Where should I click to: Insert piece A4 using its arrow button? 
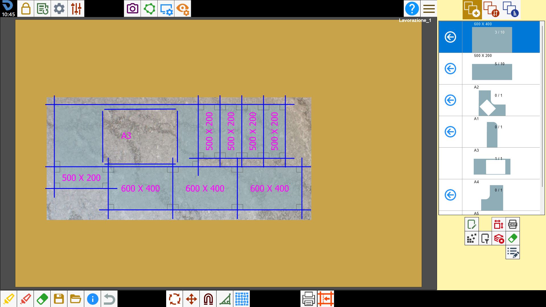click(450, 195)
